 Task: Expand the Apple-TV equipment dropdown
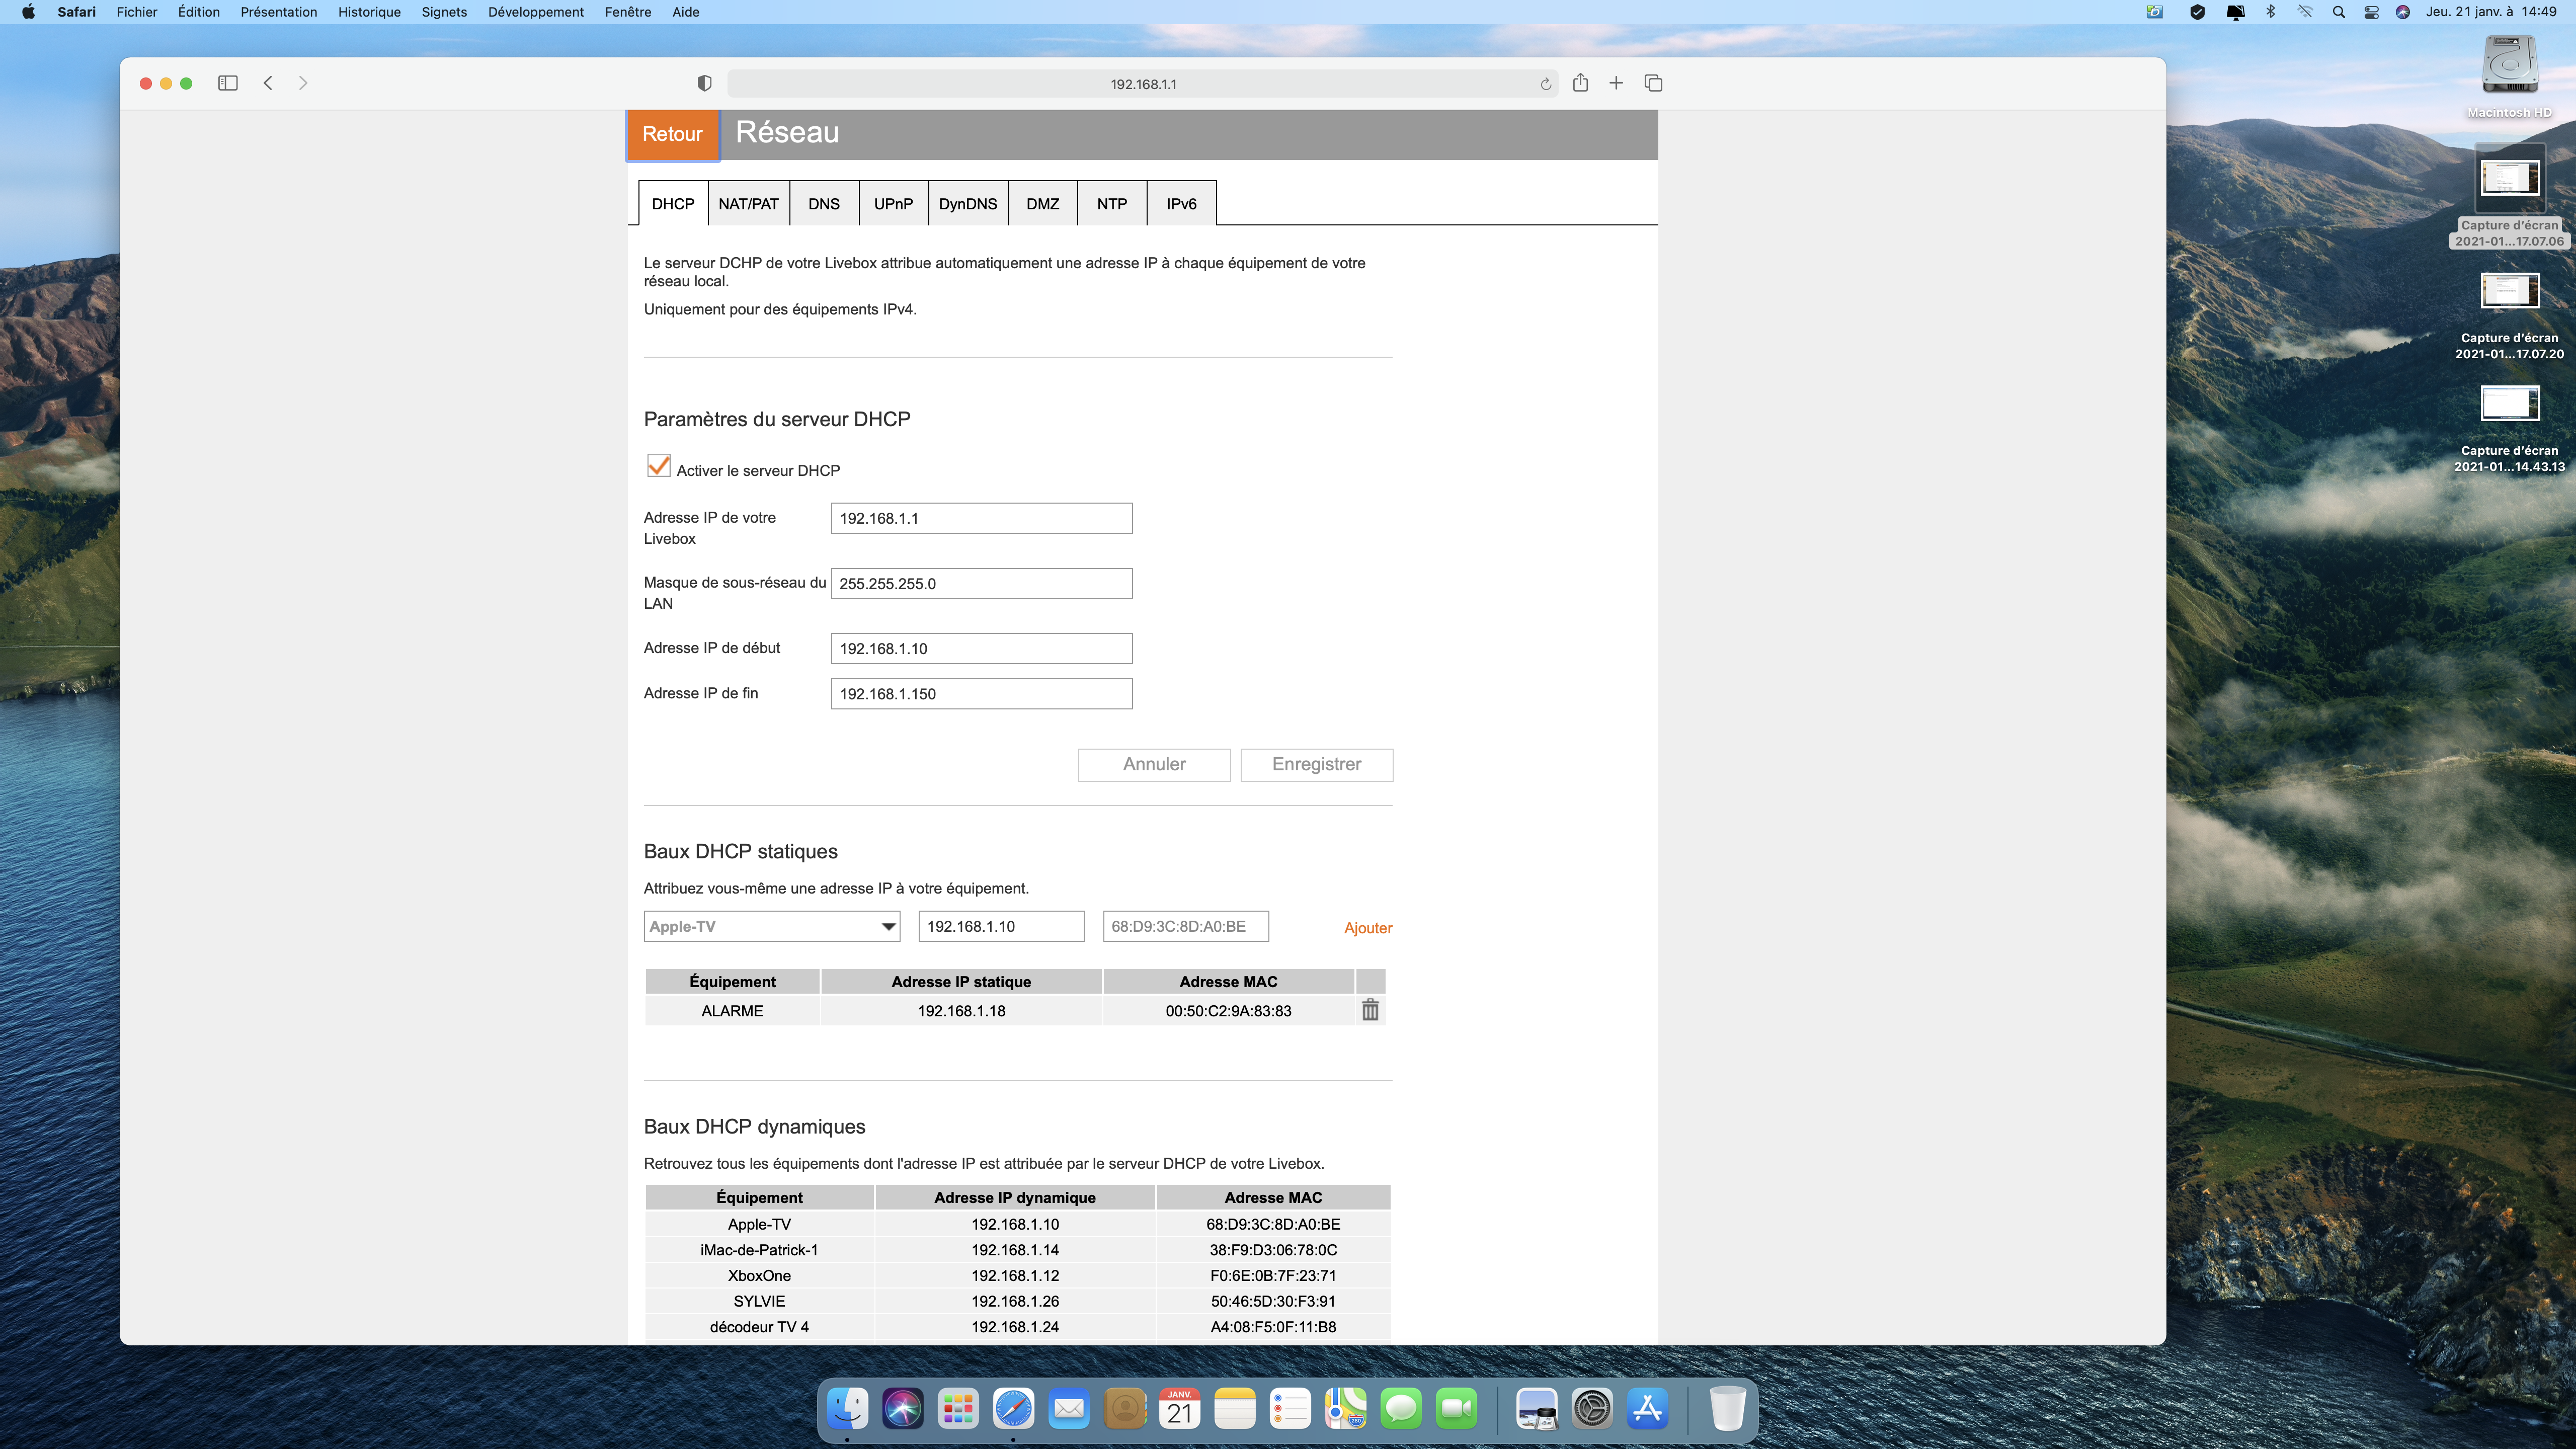(x=771, y=926)
